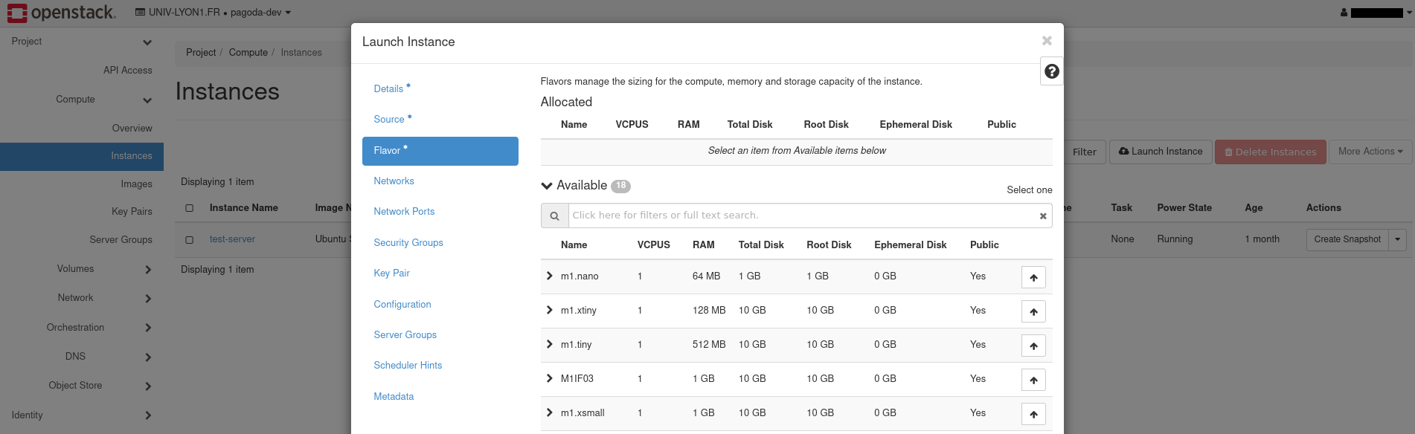
Task: Switch to the Networks step
Action: [x=394, y=181]
